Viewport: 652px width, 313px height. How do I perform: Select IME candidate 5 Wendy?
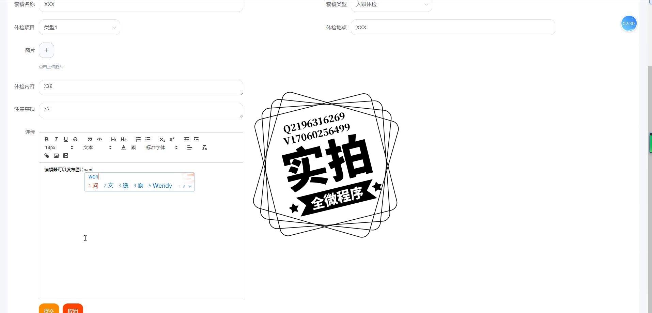pos(160,186)
